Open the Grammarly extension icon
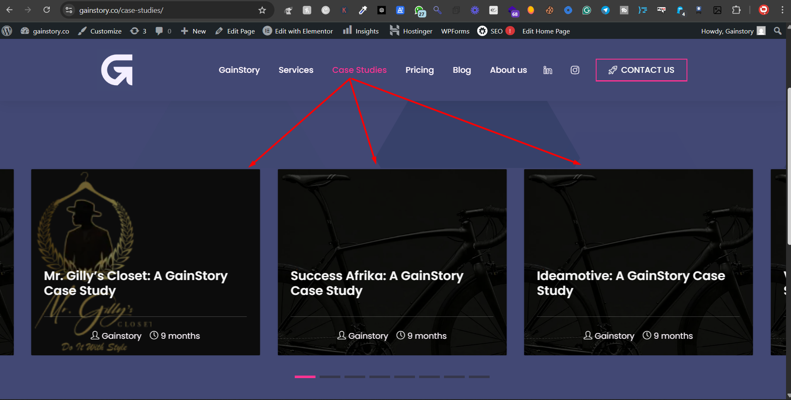The height and width of the screenshot is (400, 791). [587, 10]
